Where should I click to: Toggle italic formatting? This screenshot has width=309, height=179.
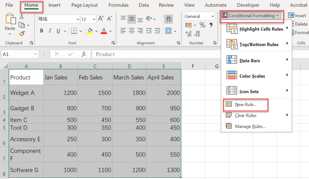(49, 31)
